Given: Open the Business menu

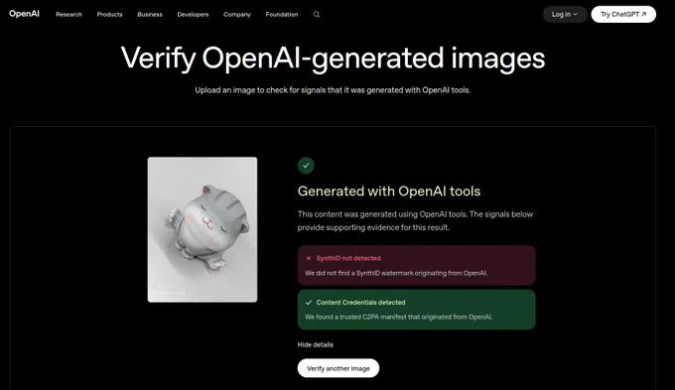Looking at the screenshot, I should [x=150, y=14].
